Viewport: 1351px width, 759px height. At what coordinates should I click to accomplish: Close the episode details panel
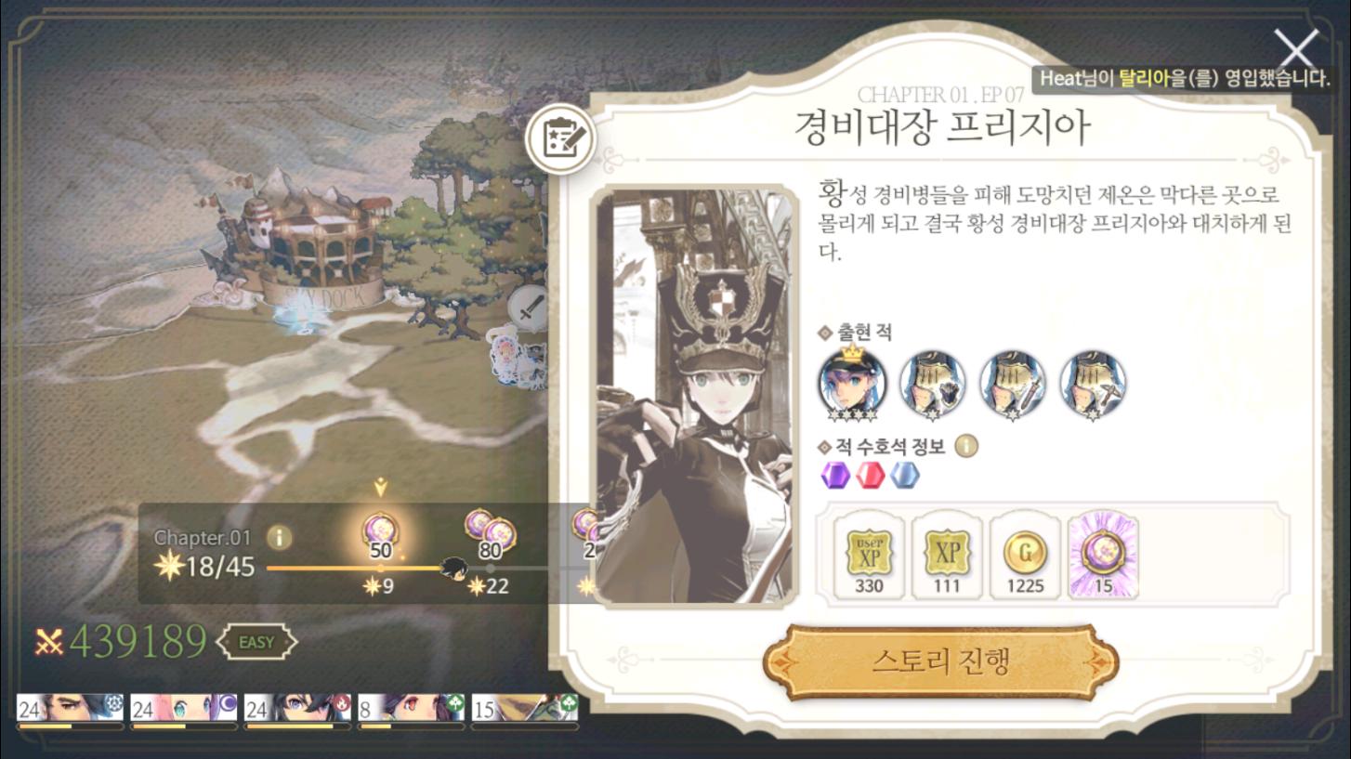pos(1295,48)
